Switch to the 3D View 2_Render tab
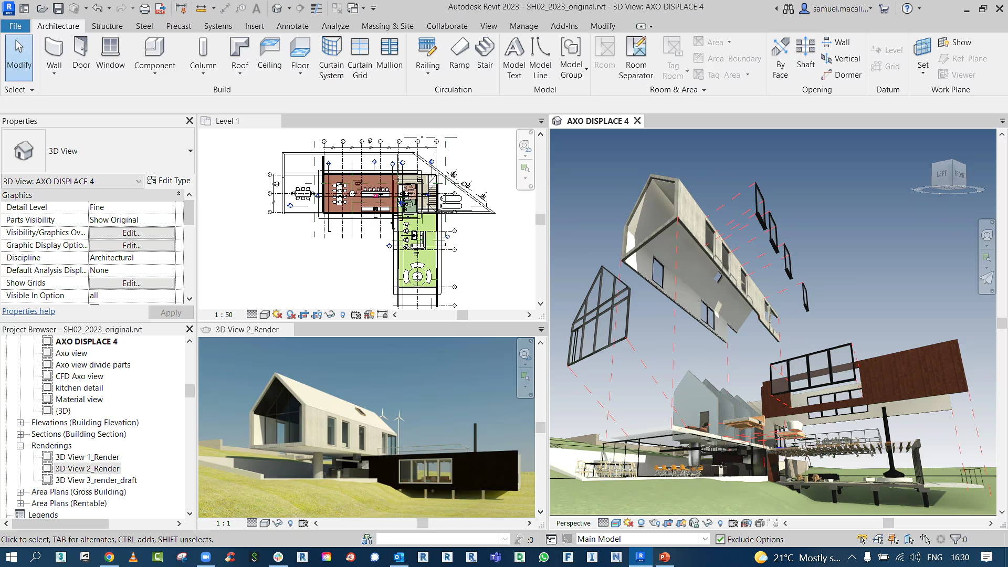This screenshot has height=567, width=1008. point(247,329)
